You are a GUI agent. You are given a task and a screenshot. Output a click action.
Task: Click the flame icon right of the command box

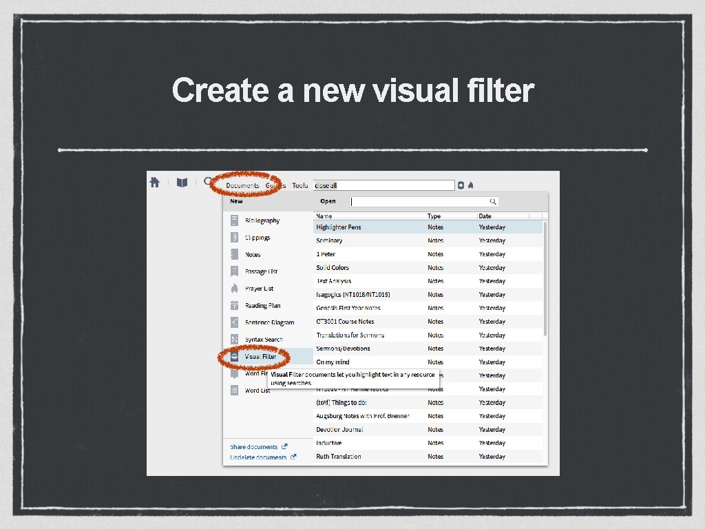tap(471, 185)
